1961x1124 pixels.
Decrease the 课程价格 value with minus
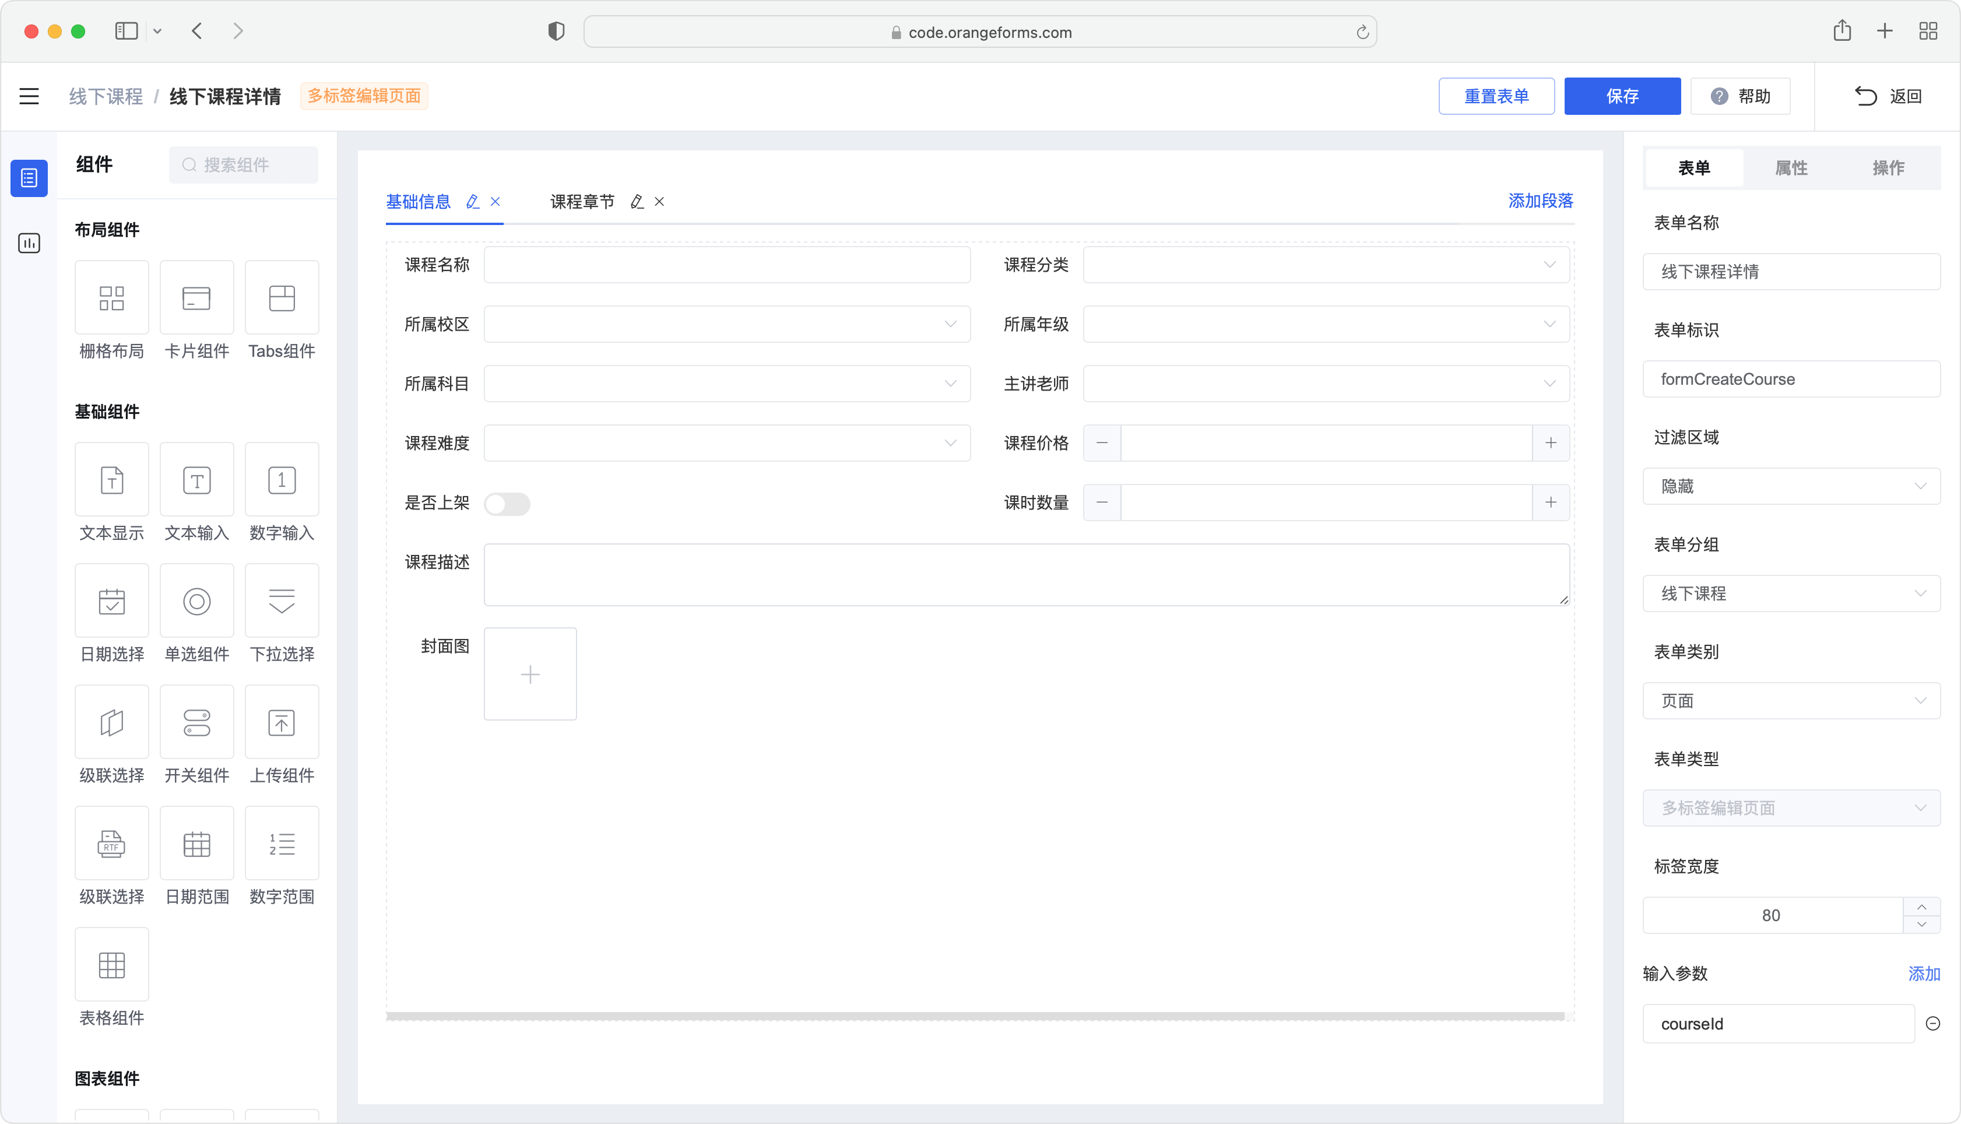pos(1102,443)
